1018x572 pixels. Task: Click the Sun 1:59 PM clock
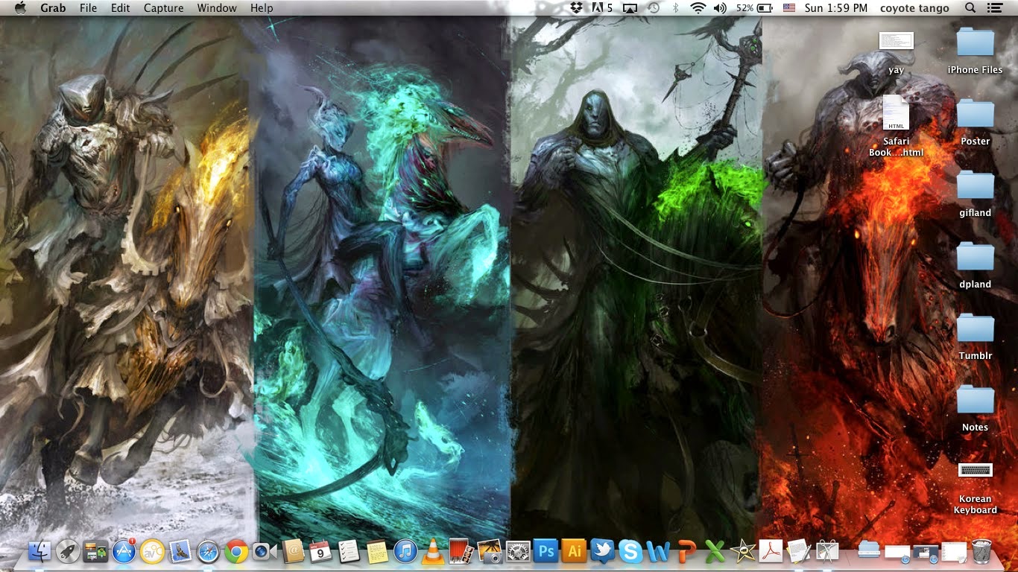click(x=836, y=8)
